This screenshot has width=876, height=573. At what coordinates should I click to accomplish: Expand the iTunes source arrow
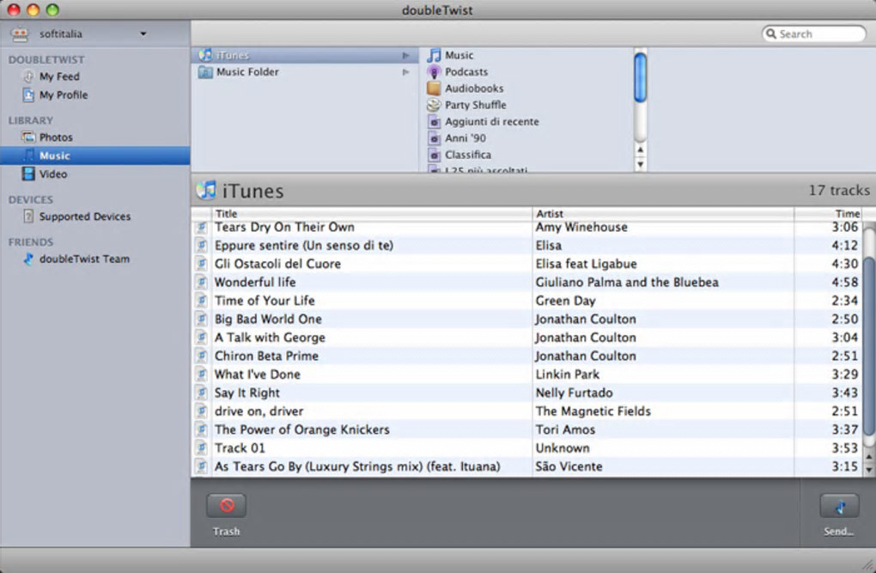405,55
